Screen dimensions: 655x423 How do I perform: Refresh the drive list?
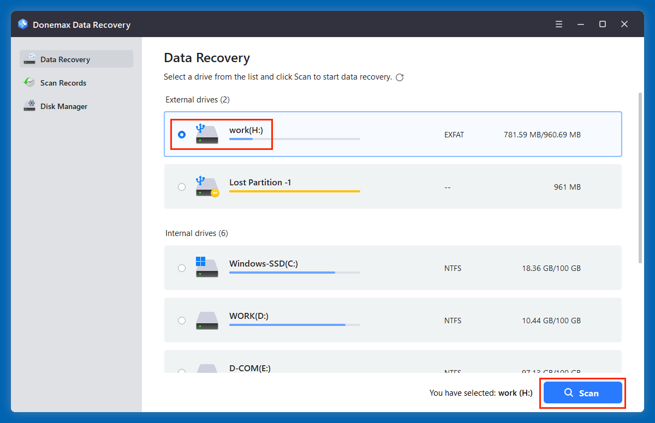click(400, 77)
